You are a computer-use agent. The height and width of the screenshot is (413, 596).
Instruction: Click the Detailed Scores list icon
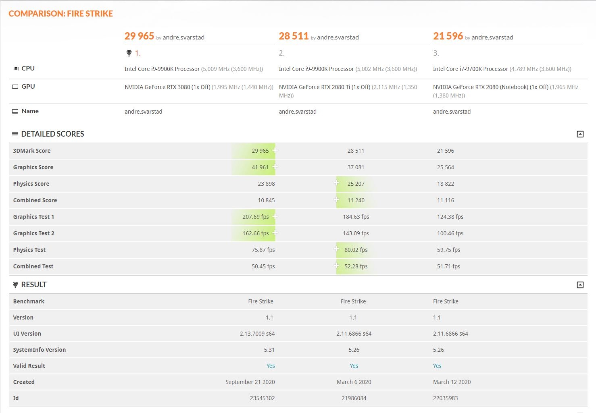click(x=15, y=134)
